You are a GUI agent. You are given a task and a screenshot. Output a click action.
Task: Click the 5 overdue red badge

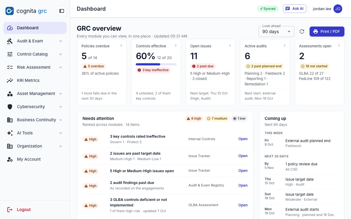[94, 66]
